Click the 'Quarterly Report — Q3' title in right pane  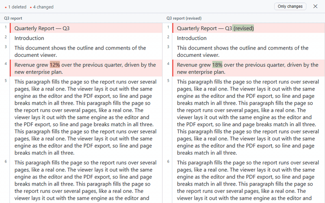tap(204, 28)
